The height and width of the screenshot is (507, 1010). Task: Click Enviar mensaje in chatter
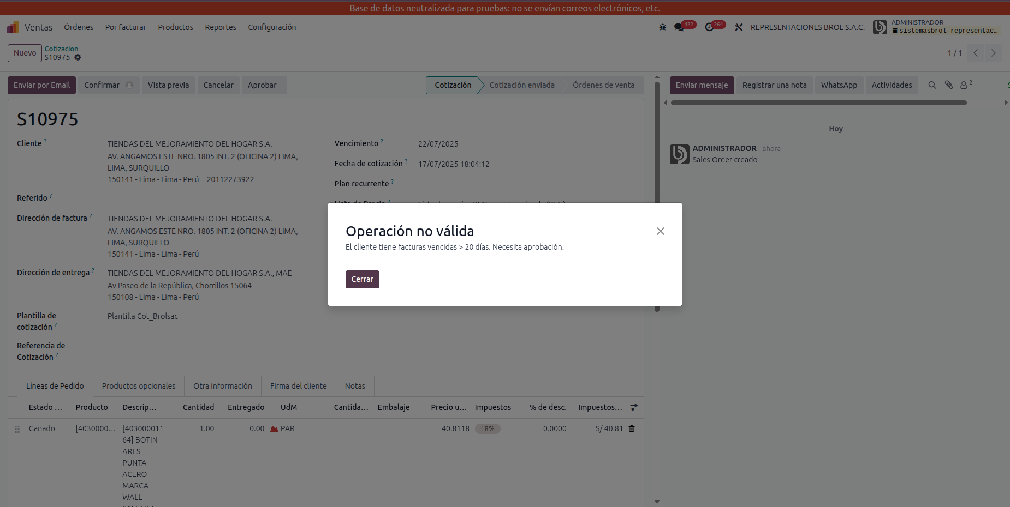702,85
